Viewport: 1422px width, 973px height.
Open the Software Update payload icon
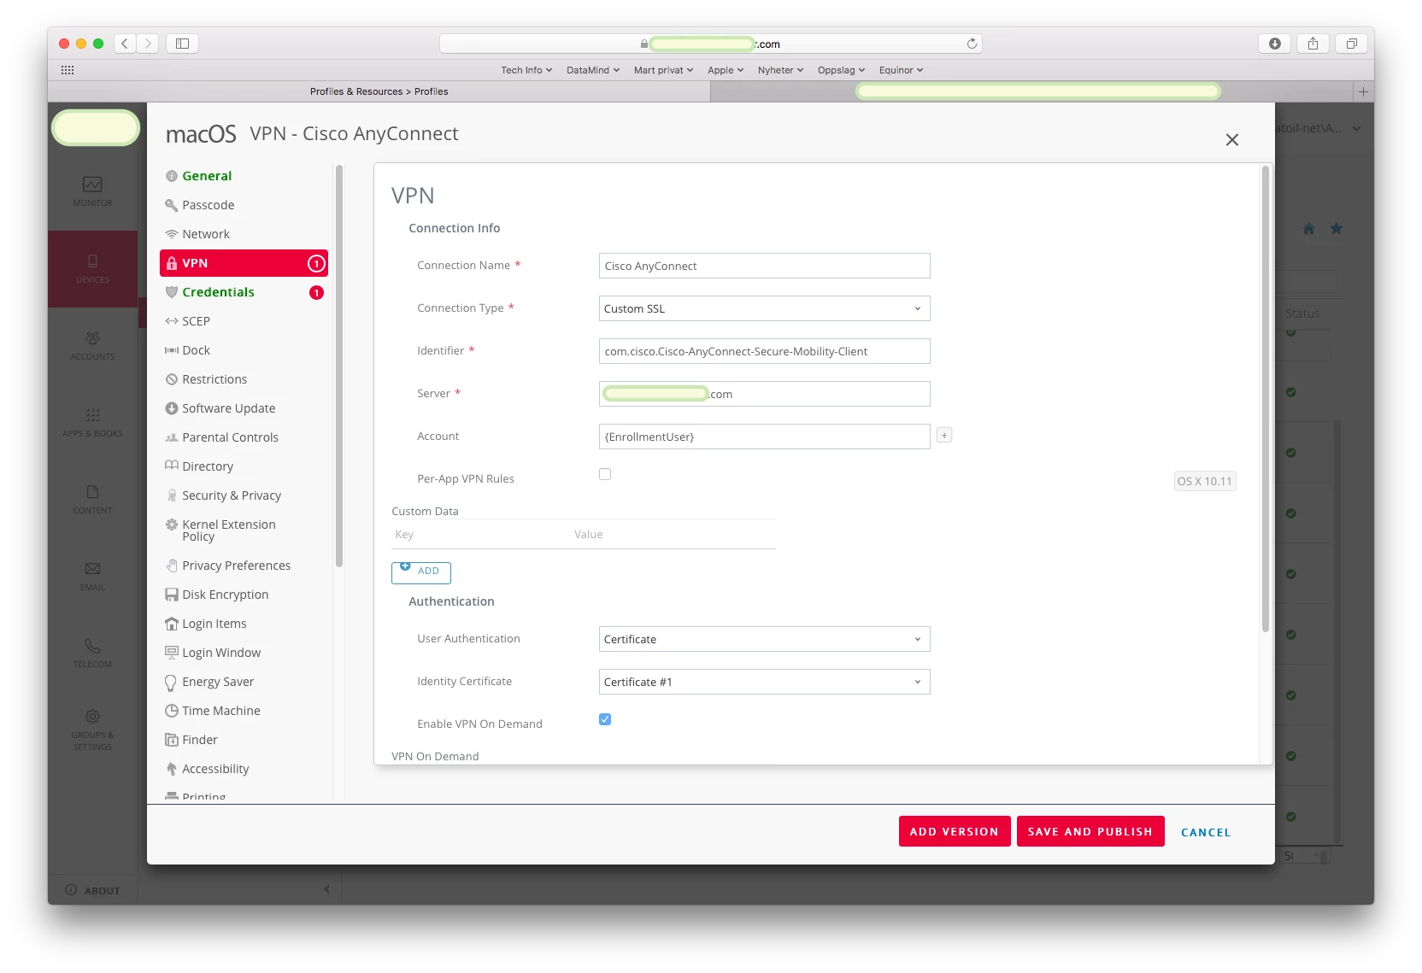point(171,408)
